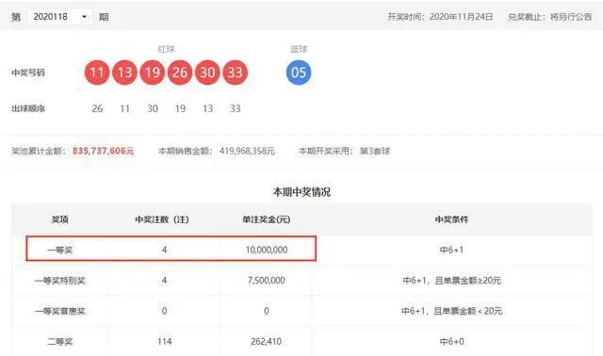Select the red ball 30
The width and height of the screenshot is (603, 356).
pyautogui.click(x=207, y=73)
